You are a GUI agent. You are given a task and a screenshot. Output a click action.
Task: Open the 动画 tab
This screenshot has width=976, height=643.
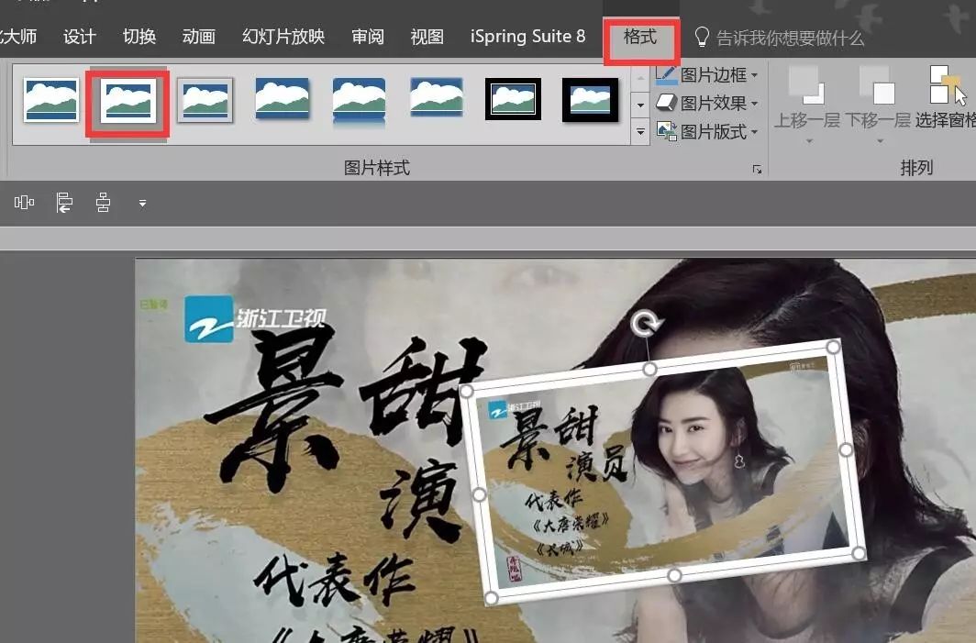coord(199,37)
